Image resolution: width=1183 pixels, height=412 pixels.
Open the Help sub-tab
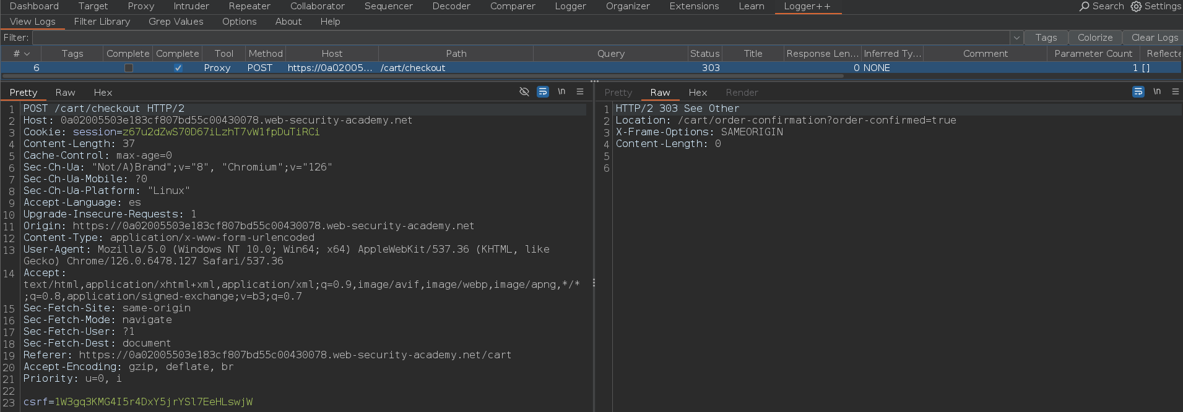click(330, 22)
